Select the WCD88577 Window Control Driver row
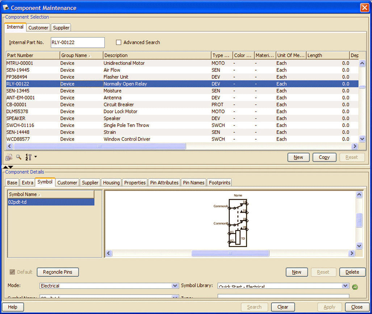This screenshot has width=372, height=314. pyautogui.click(x=182, y=139)
